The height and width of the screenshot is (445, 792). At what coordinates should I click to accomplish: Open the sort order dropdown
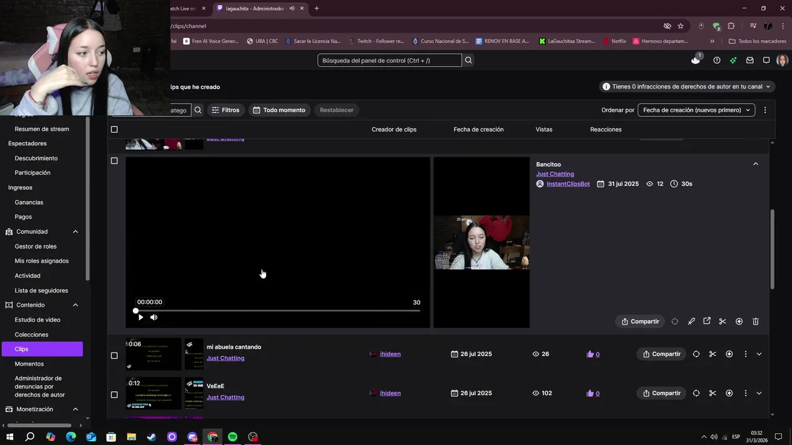696,110
